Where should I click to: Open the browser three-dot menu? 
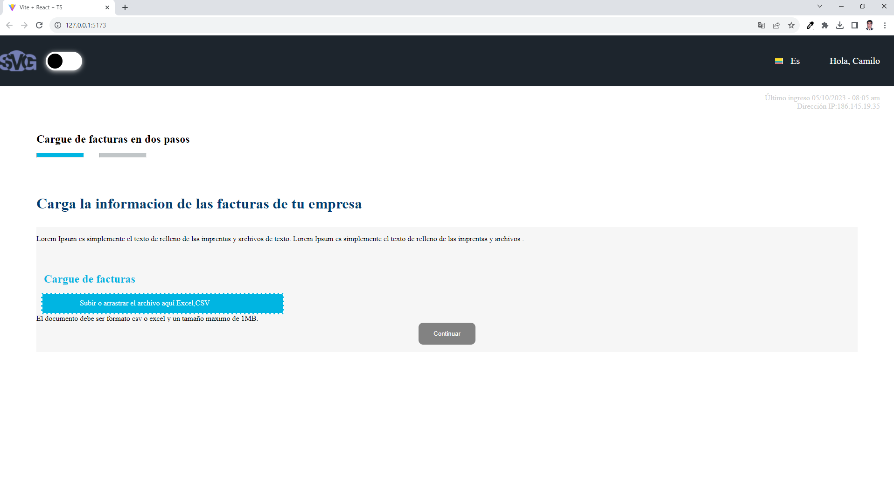pos(885,25)
